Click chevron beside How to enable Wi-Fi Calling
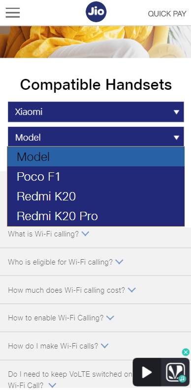 click(x=110, y=317)
